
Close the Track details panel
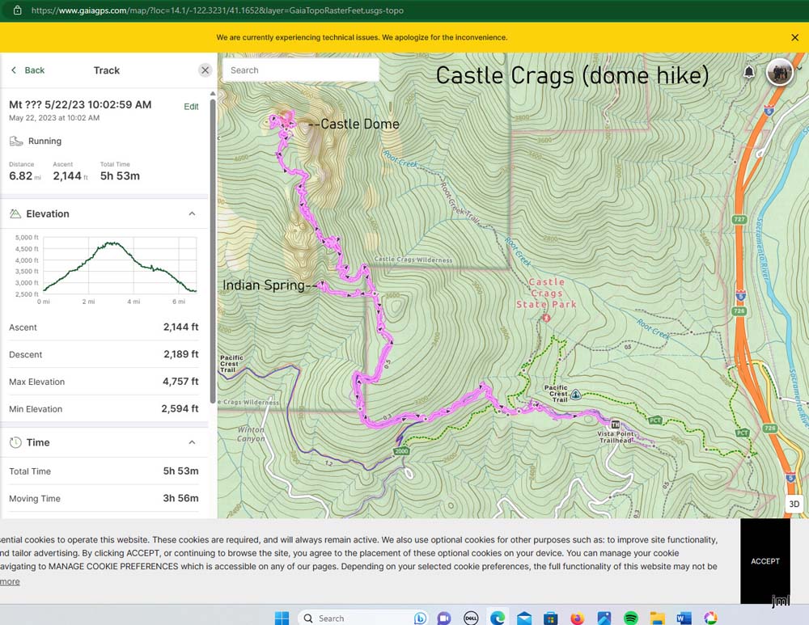click(205, 70)
